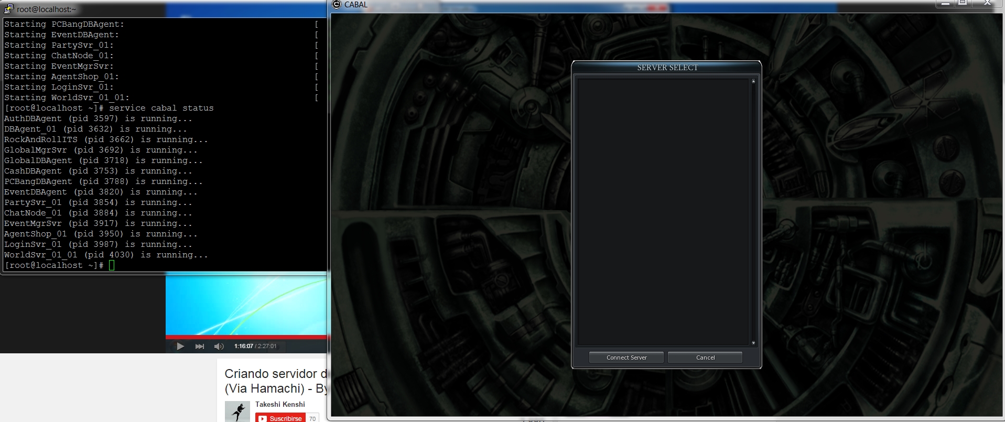The image size is (1005, 422).
Task: Cancel the Server Select dialog
Action: click(x=705, y=358)
